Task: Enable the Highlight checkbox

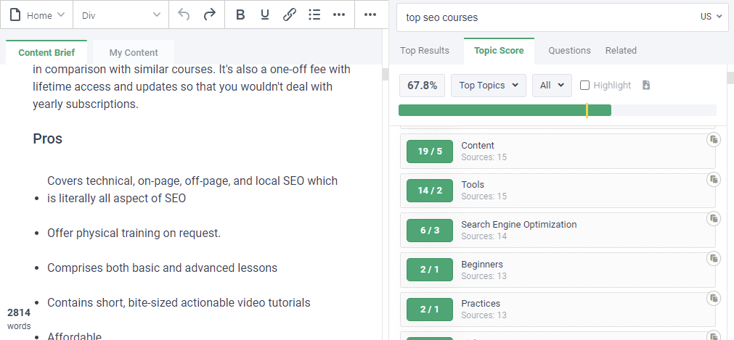Action: (x=584, y=85)
